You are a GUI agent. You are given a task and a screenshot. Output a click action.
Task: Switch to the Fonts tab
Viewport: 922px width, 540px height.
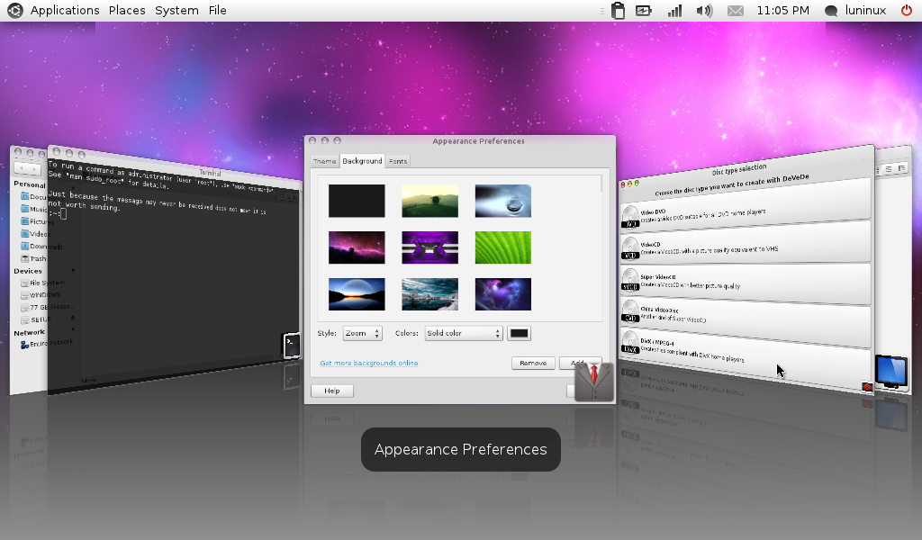pos(398,161)
